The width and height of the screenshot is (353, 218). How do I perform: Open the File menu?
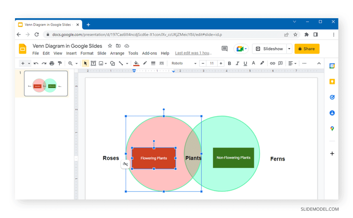36,53
